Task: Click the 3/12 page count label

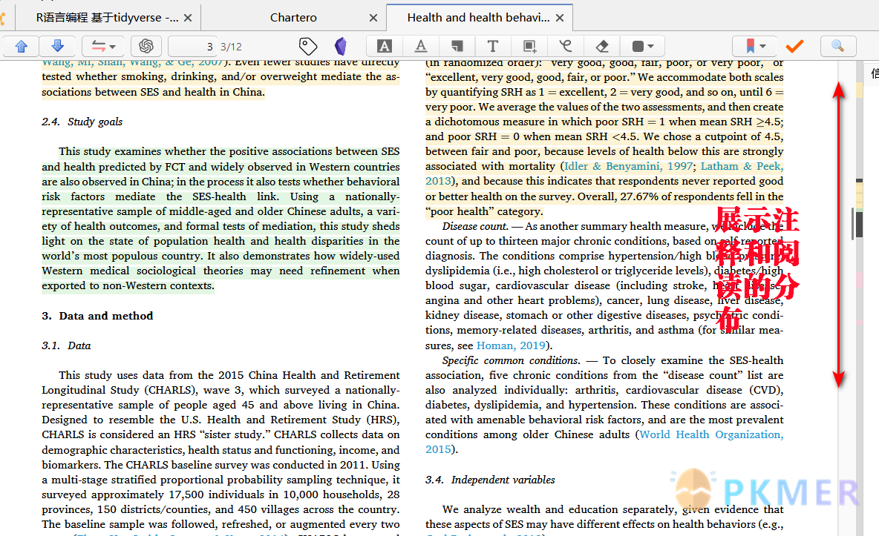Action: tap(231, 47)
